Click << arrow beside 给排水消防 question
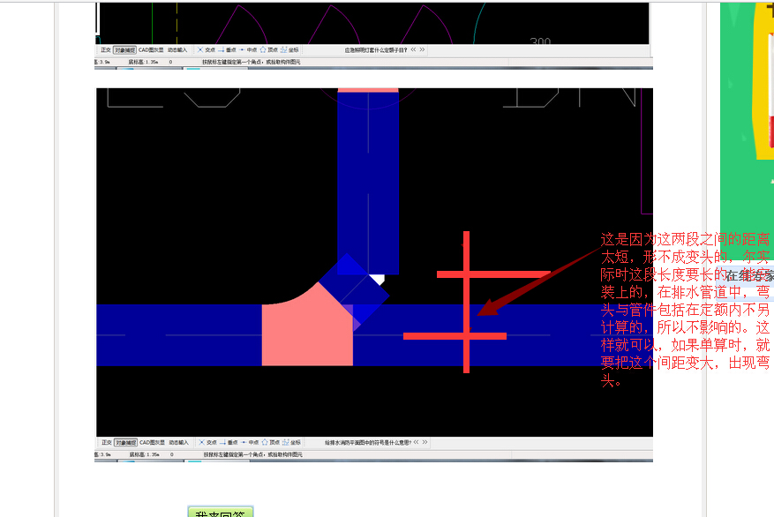 416,442
